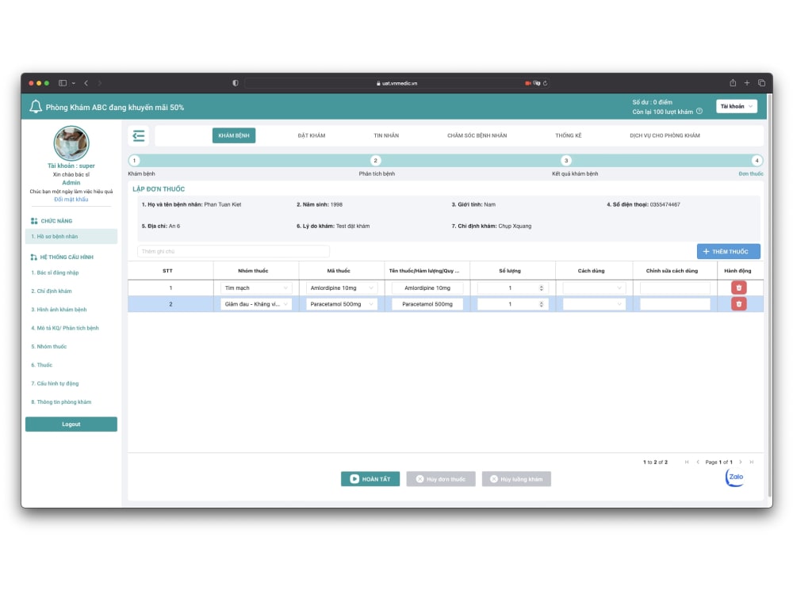Go to previous page arrow in pagination
Screen dimensions: 793x594
pyautogui.click(x=698, y=463)
